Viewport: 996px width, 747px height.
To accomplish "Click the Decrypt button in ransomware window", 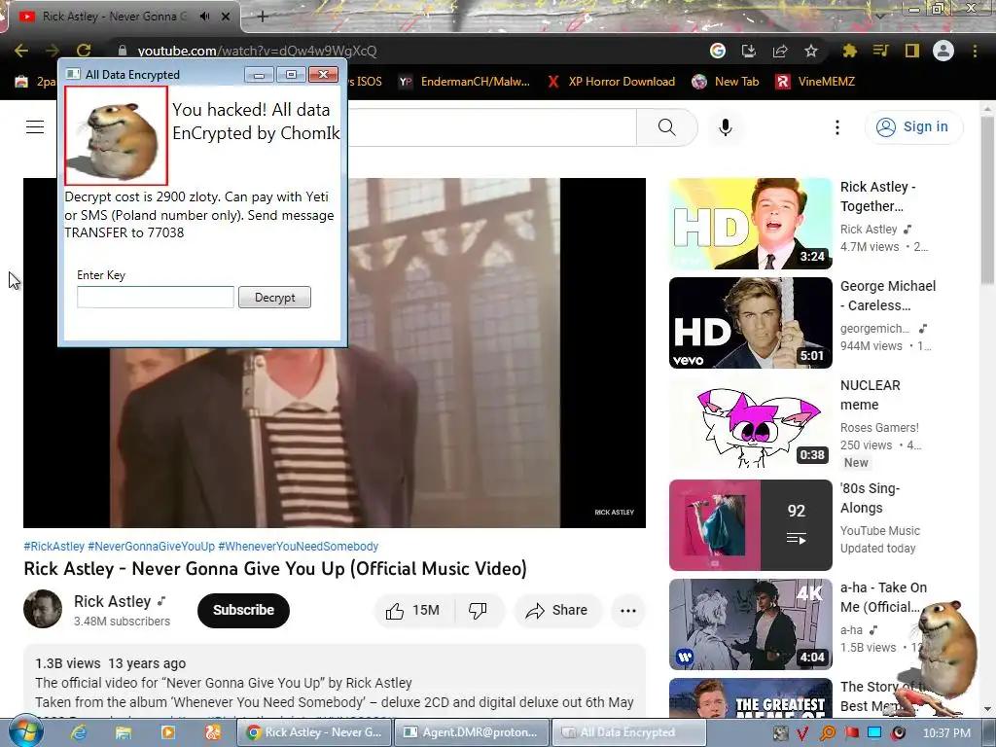I will (274, 298).
